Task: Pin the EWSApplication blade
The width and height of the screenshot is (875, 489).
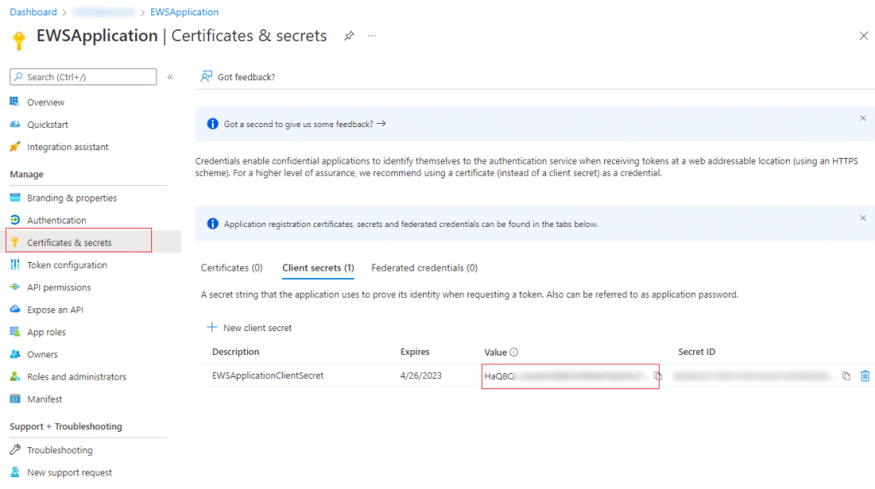Action: [349, 36]
